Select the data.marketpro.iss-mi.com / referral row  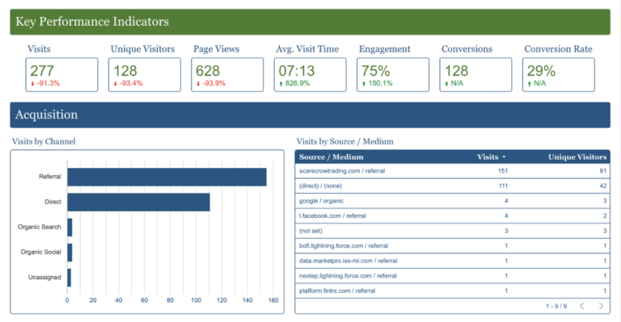(x=452, y=261)
